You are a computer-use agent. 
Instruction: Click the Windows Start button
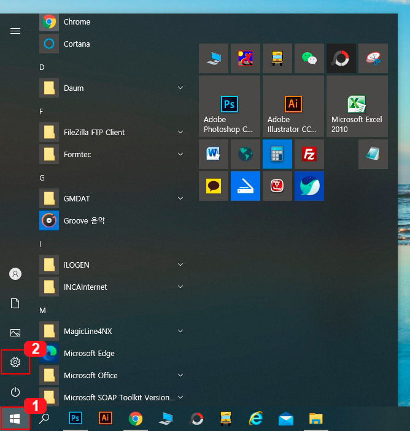(15, 419)
